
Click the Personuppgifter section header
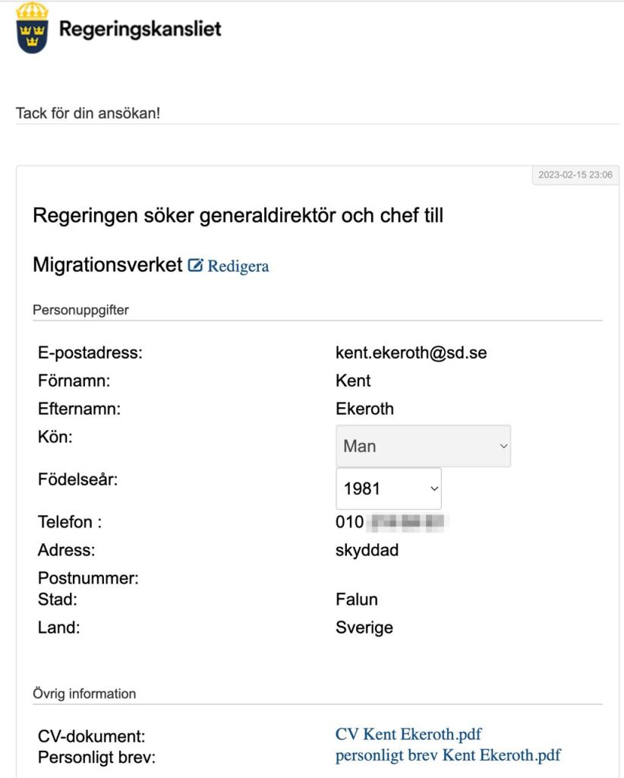coord(80,309)
